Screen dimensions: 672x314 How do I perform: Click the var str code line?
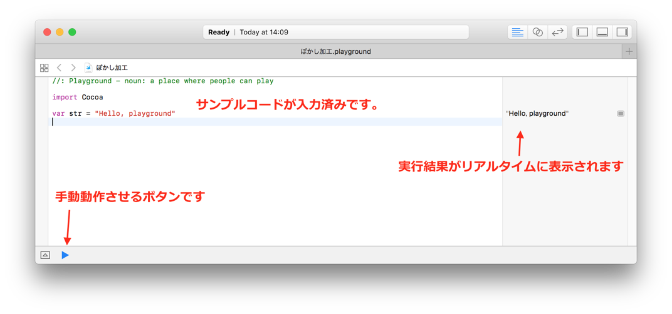point(114,113)
